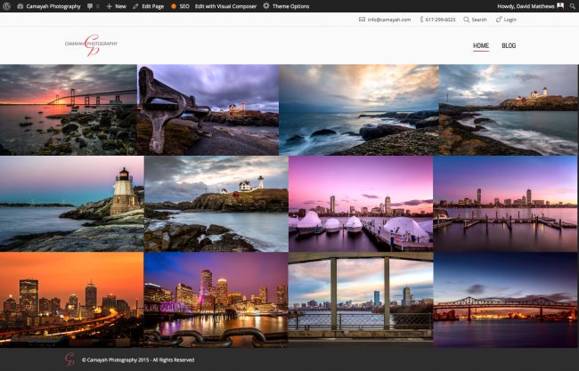Click the comments bubble icon
The width and height of the screenshot is (579, 371).
92,6
